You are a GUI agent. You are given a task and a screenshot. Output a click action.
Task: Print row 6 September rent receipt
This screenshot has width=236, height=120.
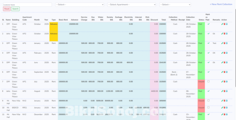click(x=227, y=72)
